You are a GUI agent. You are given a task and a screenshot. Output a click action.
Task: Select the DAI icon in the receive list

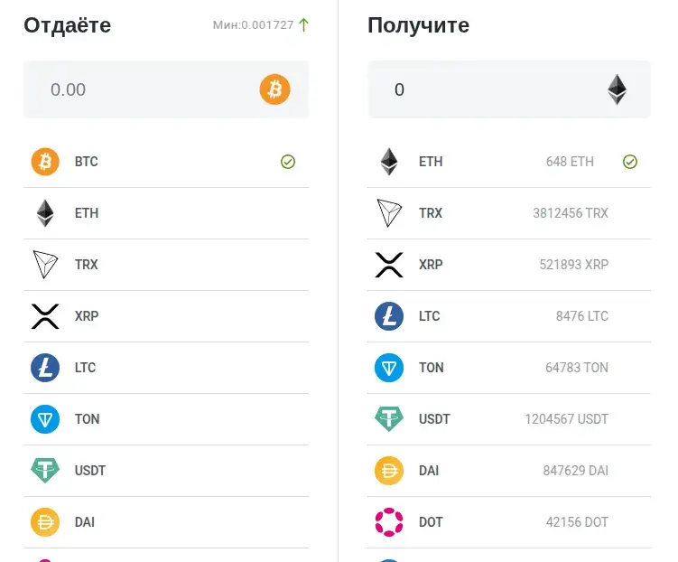point(389,471)
